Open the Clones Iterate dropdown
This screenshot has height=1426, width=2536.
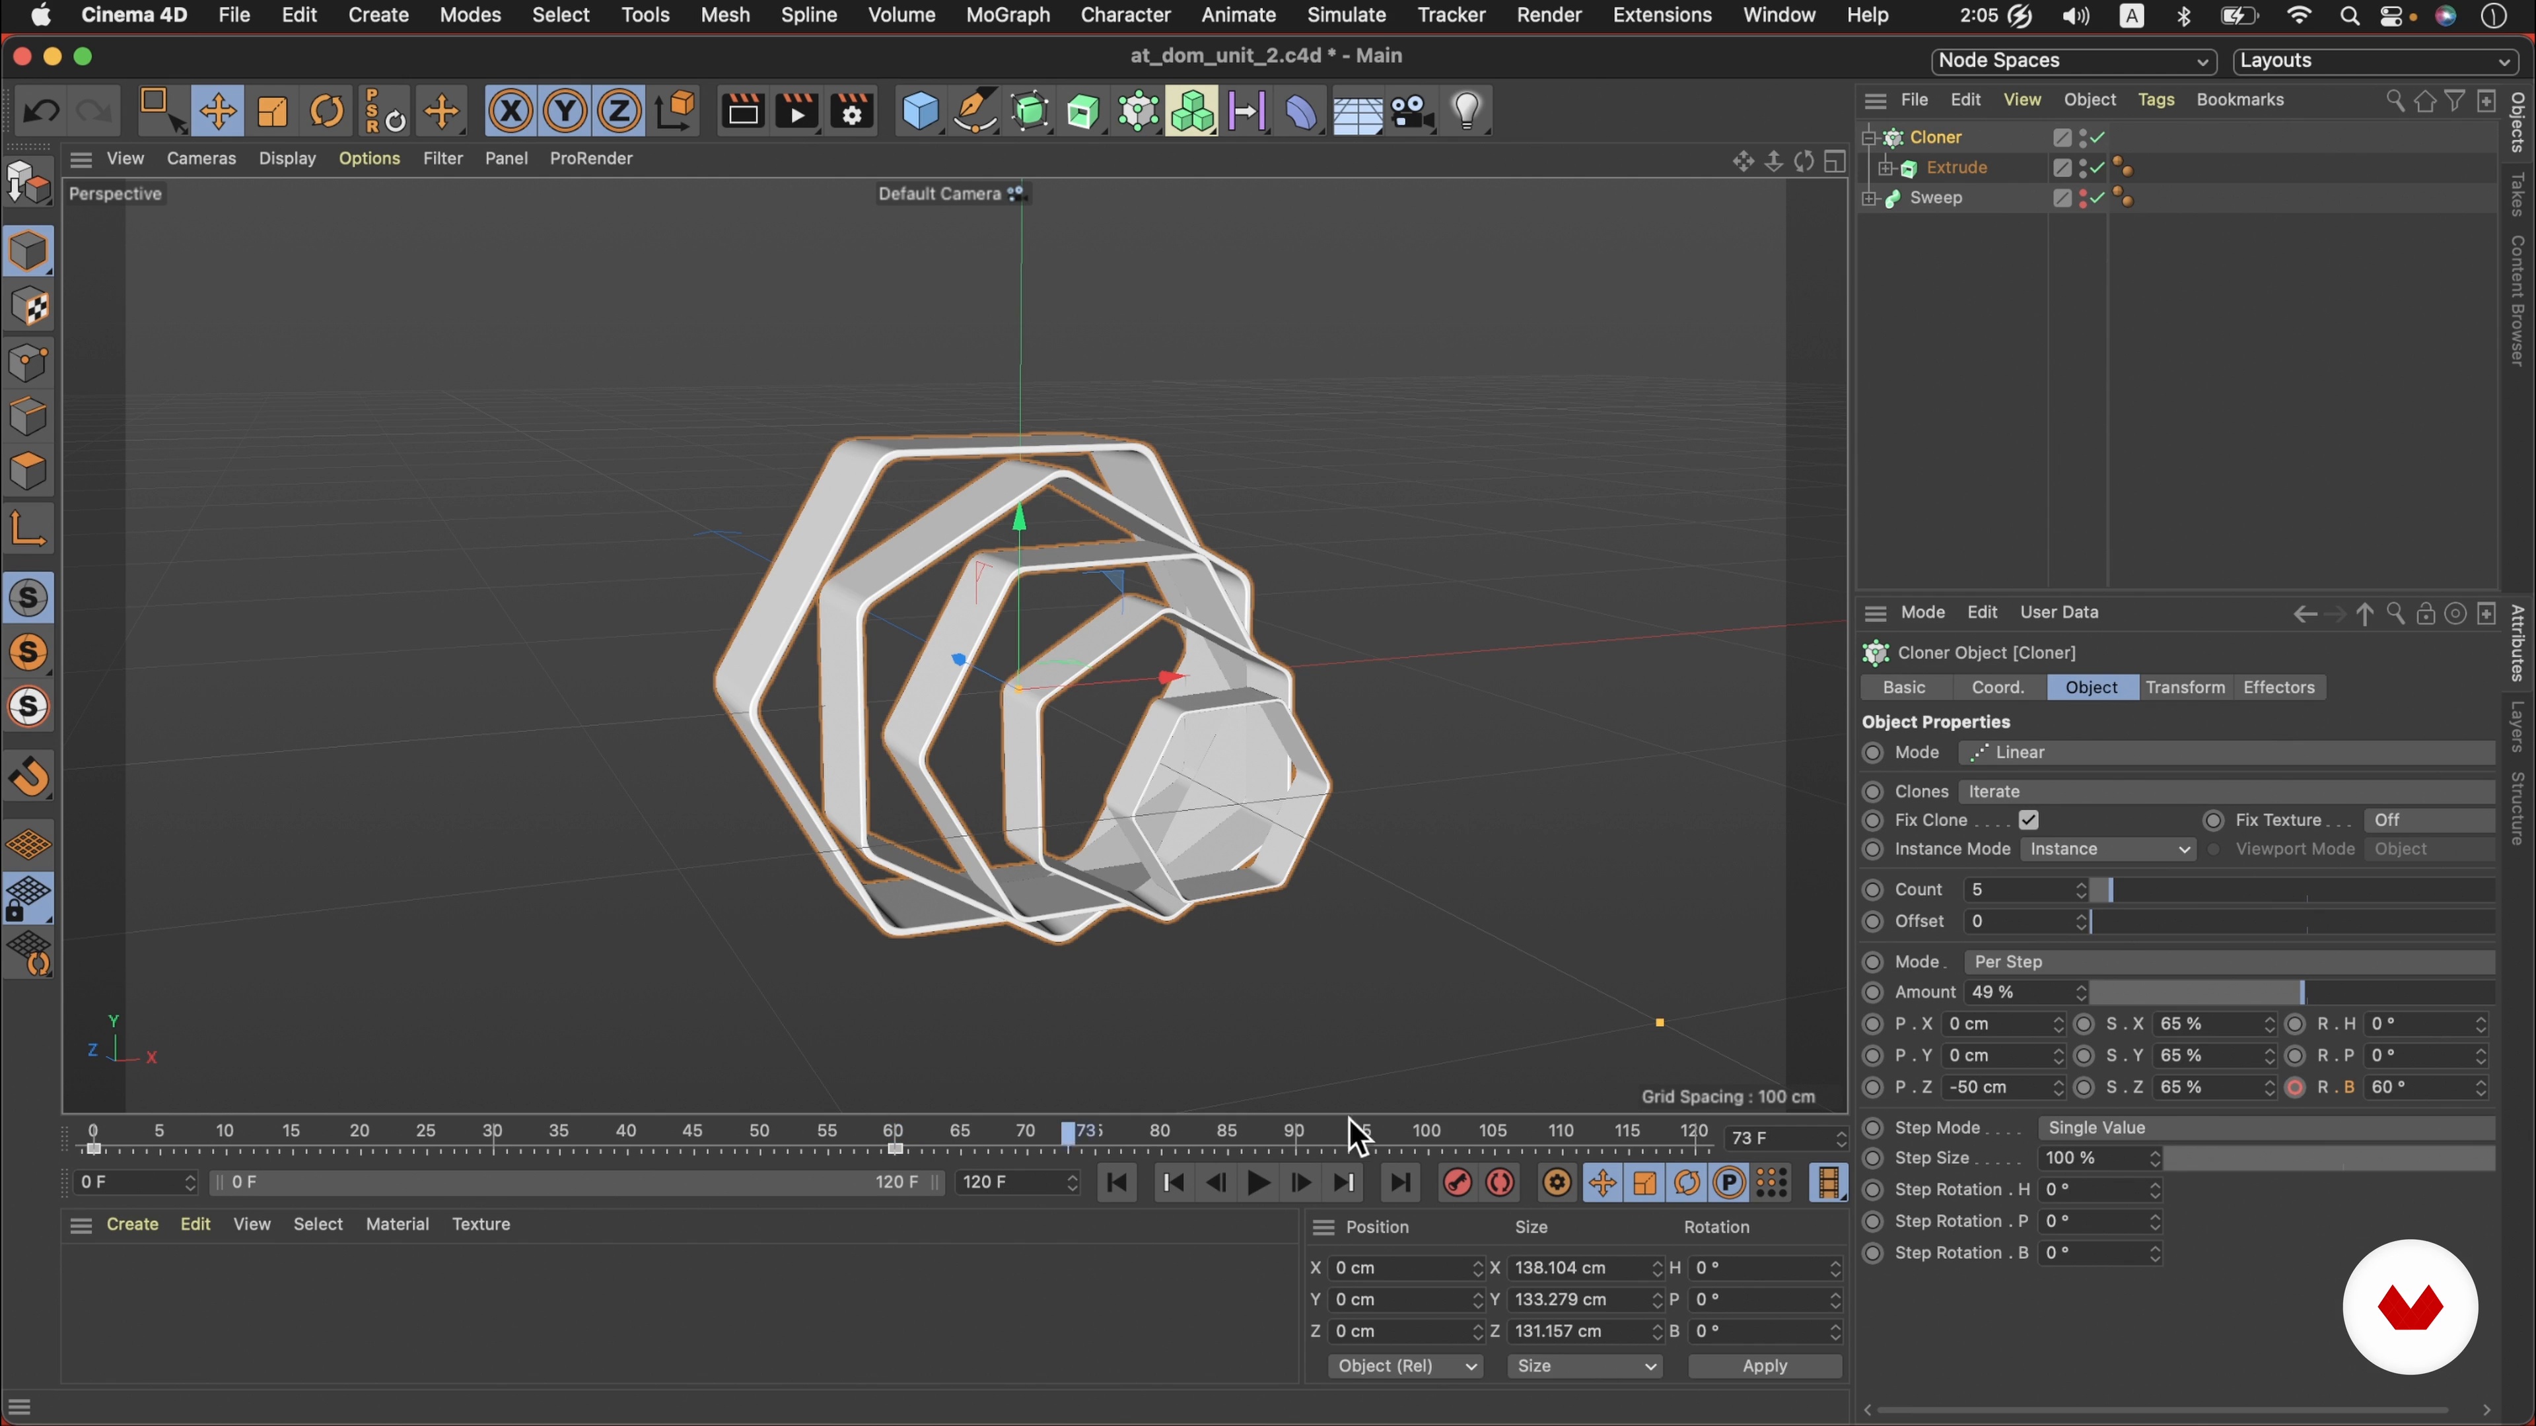click(x=2227, y=792)
